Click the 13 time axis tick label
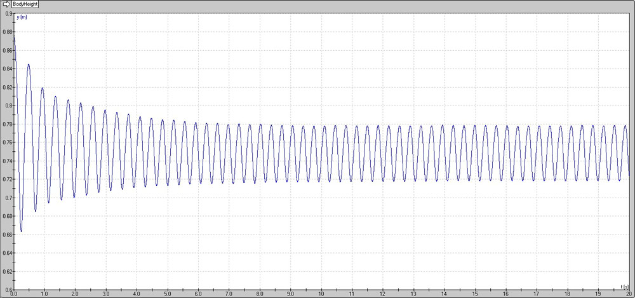The image size is (635, 298). point(413,294)
